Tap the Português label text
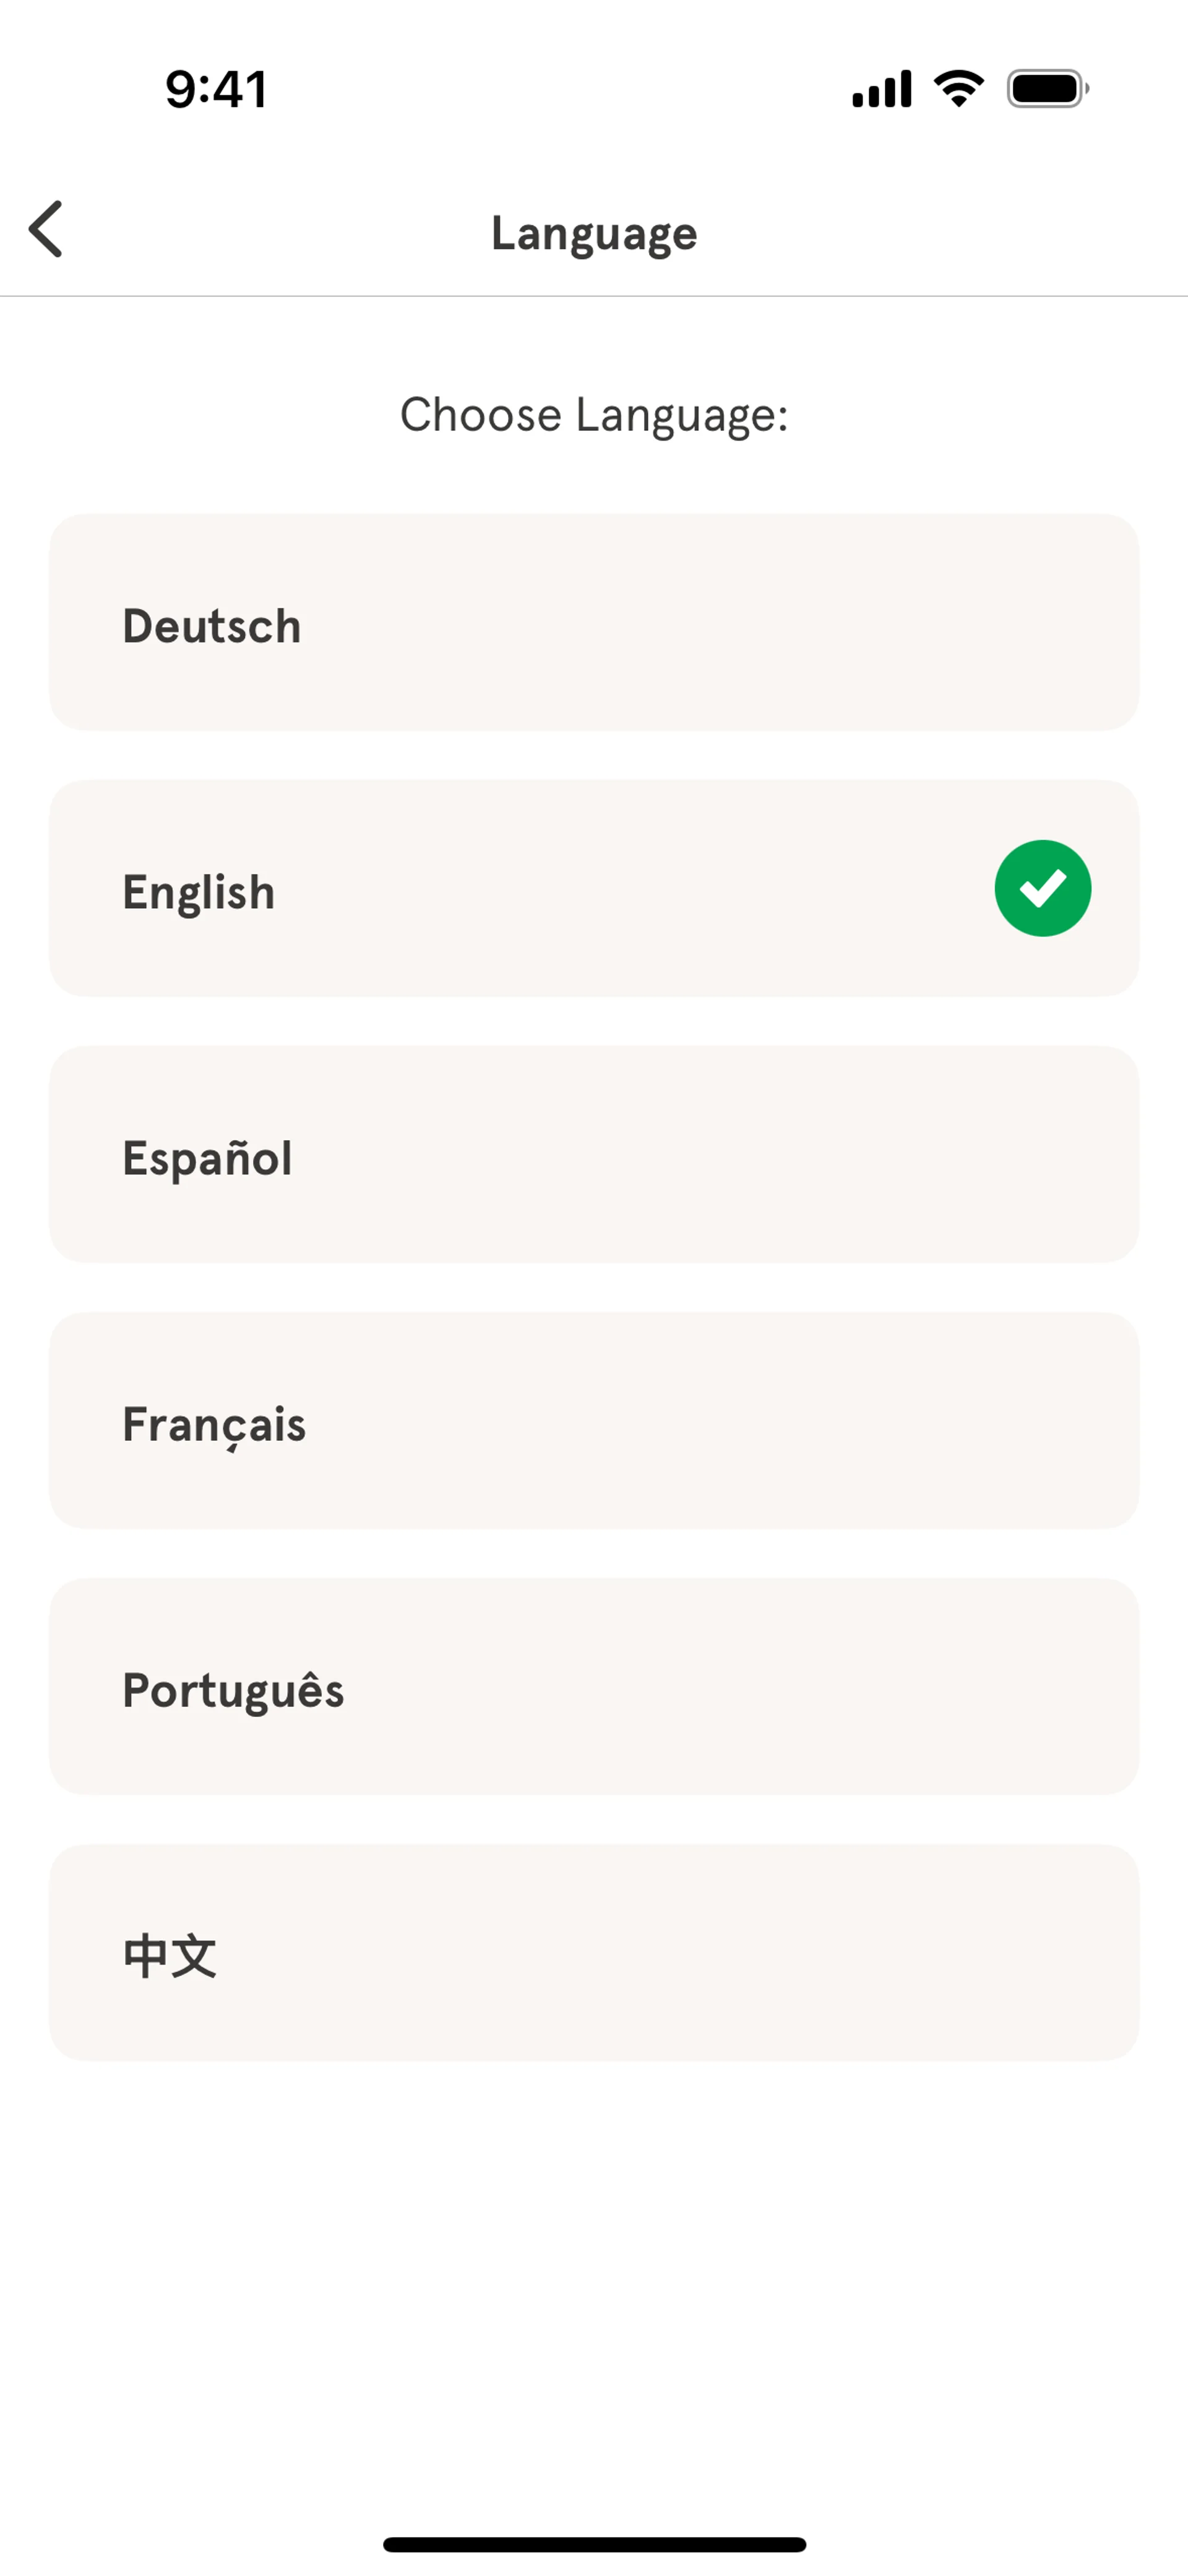 (233, 1691)
